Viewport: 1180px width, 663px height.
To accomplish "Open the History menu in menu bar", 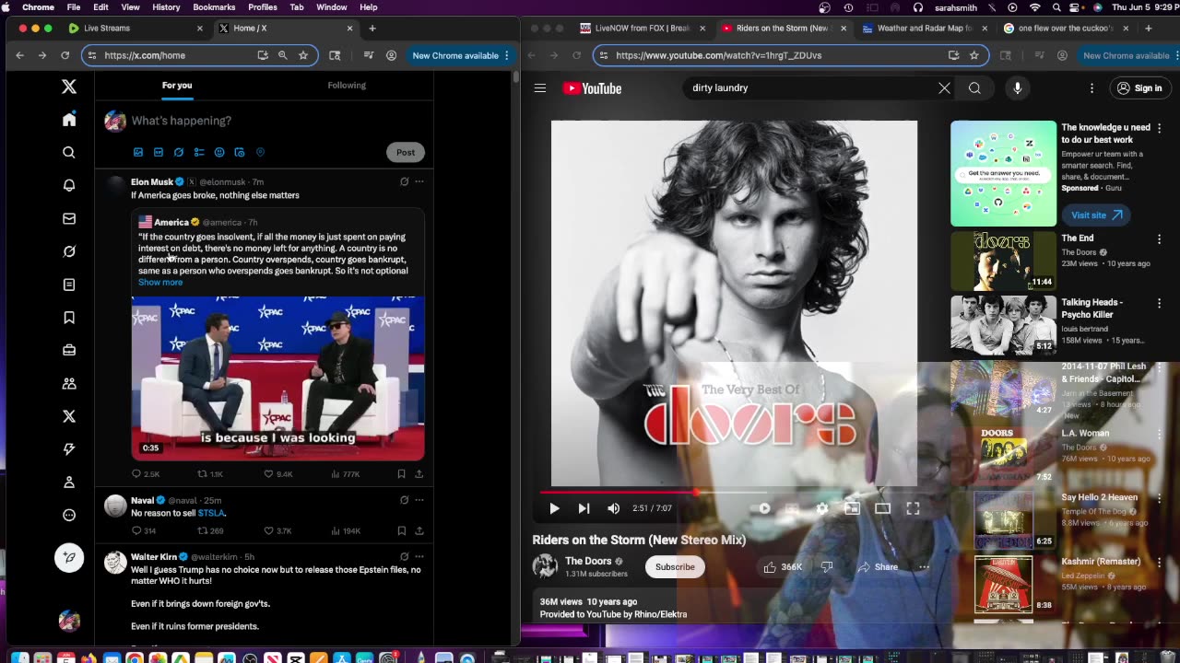I will pos(166,7).
